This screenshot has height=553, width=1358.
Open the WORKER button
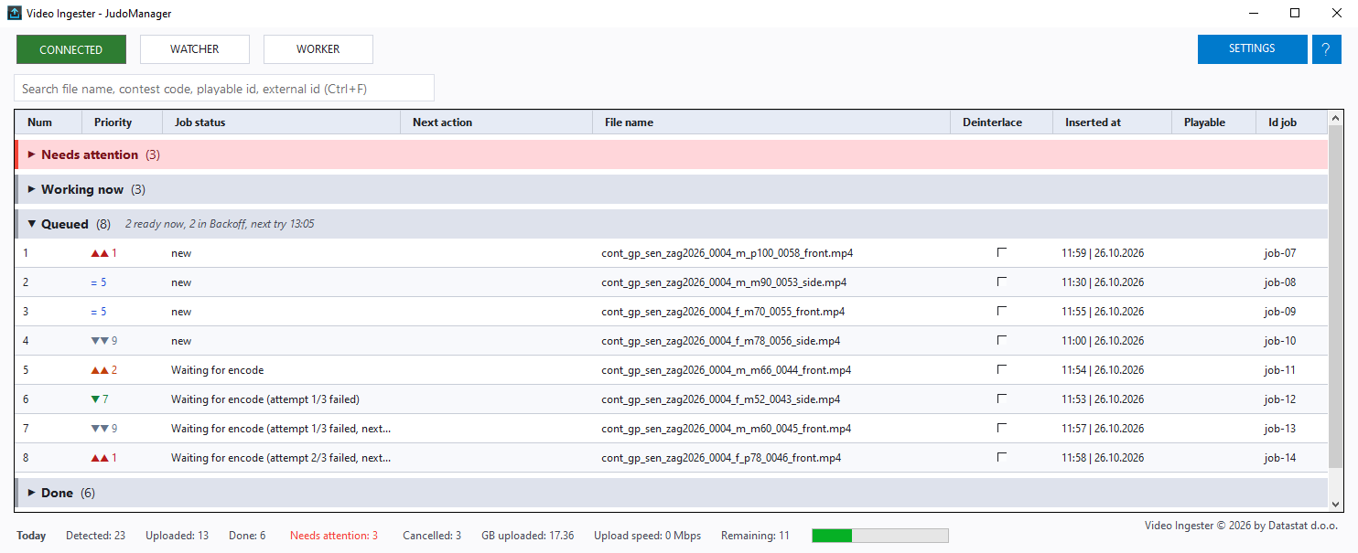point(318,49)
